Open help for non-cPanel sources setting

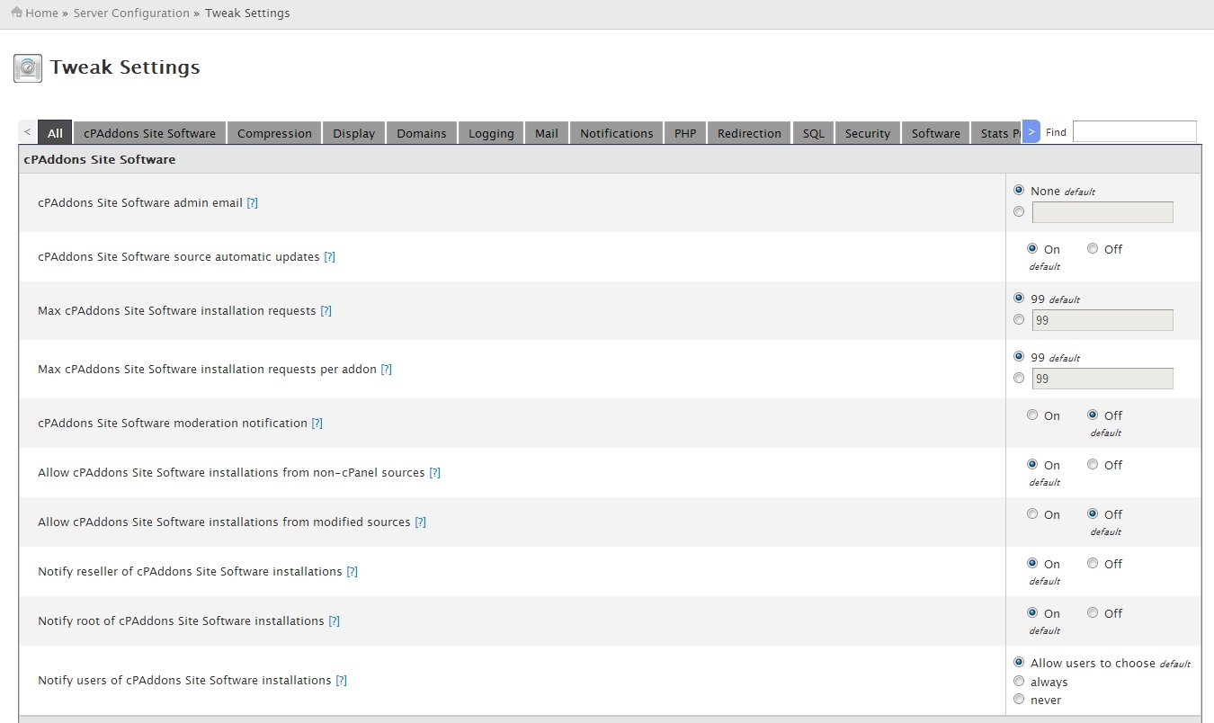tap(434, 473)
